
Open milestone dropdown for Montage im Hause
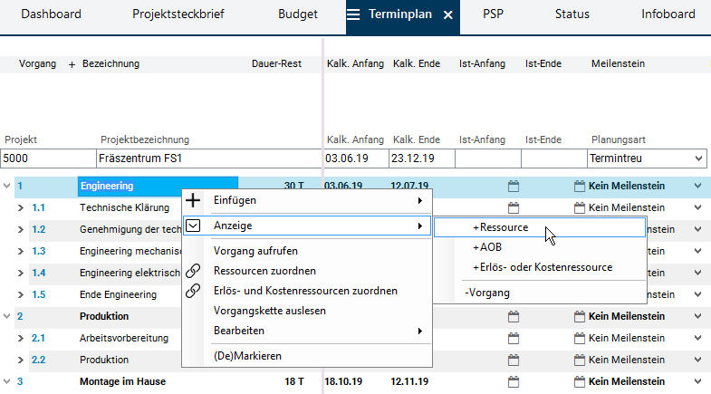697,382
